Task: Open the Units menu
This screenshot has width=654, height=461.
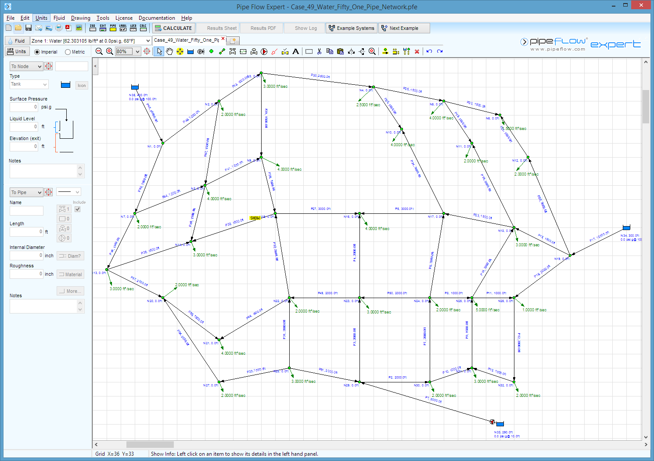Action: (41, 18)
